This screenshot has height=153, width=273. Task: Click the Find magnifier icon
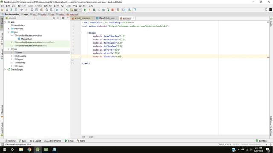[47, 10]
